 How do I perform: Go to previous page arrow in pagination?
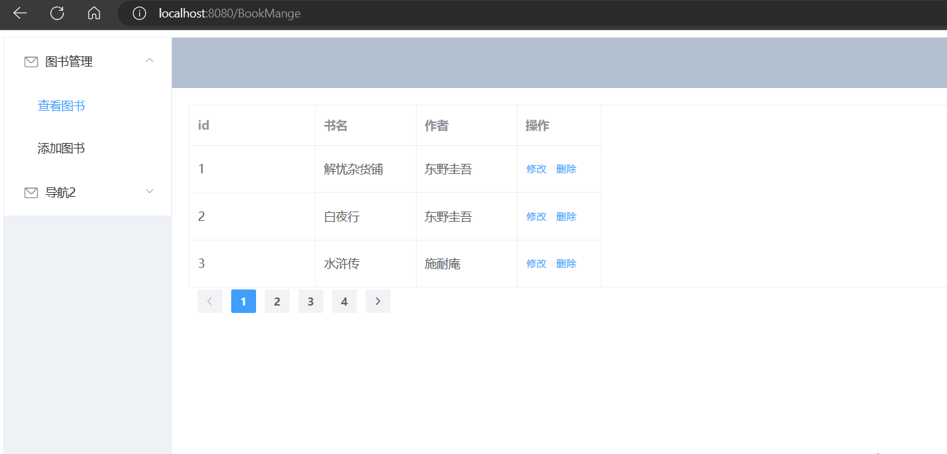[210, 302]
